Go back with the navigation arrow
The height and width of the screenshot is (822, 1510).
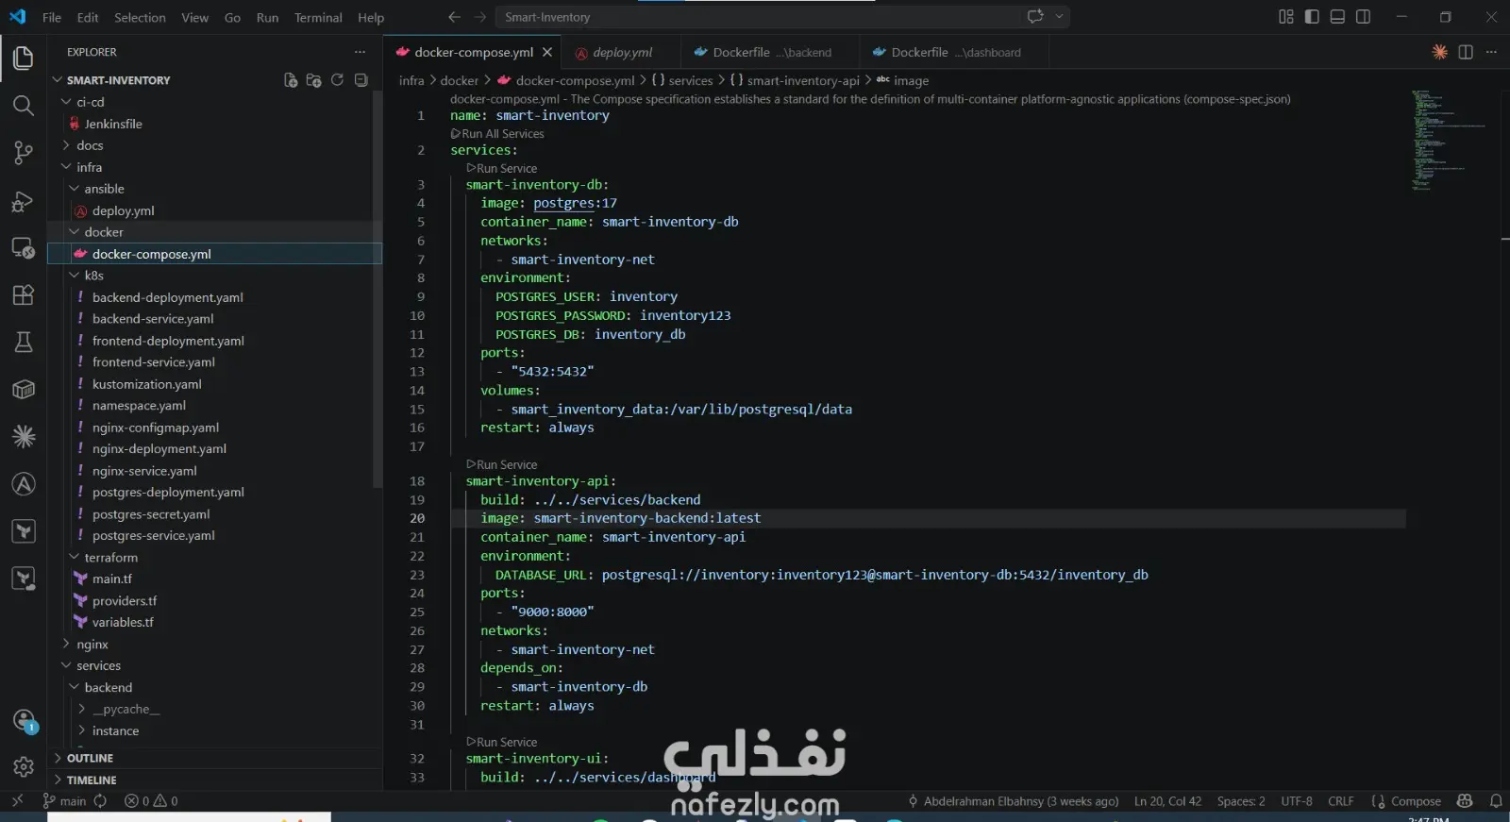point(454,17)
